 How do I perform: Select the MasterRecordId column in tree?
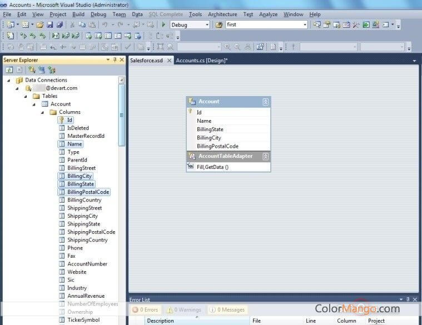click(86, 136)
